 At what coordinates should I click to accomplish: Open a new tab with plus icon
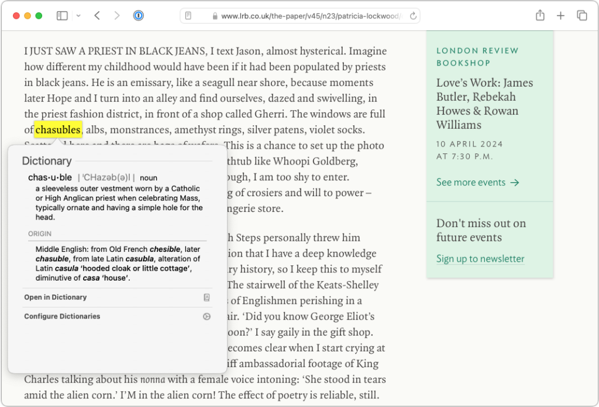click(x=560, y=16)
